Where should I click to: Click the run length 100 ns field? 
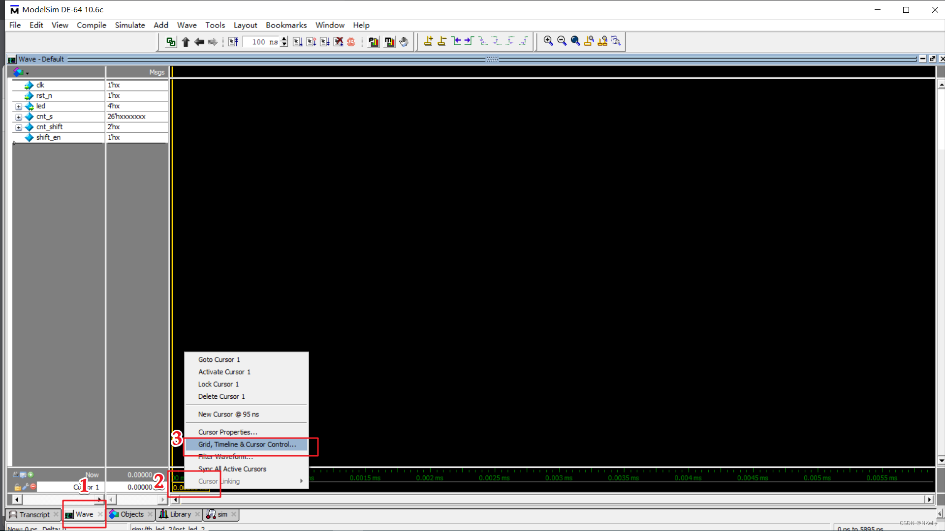point(262,42)
